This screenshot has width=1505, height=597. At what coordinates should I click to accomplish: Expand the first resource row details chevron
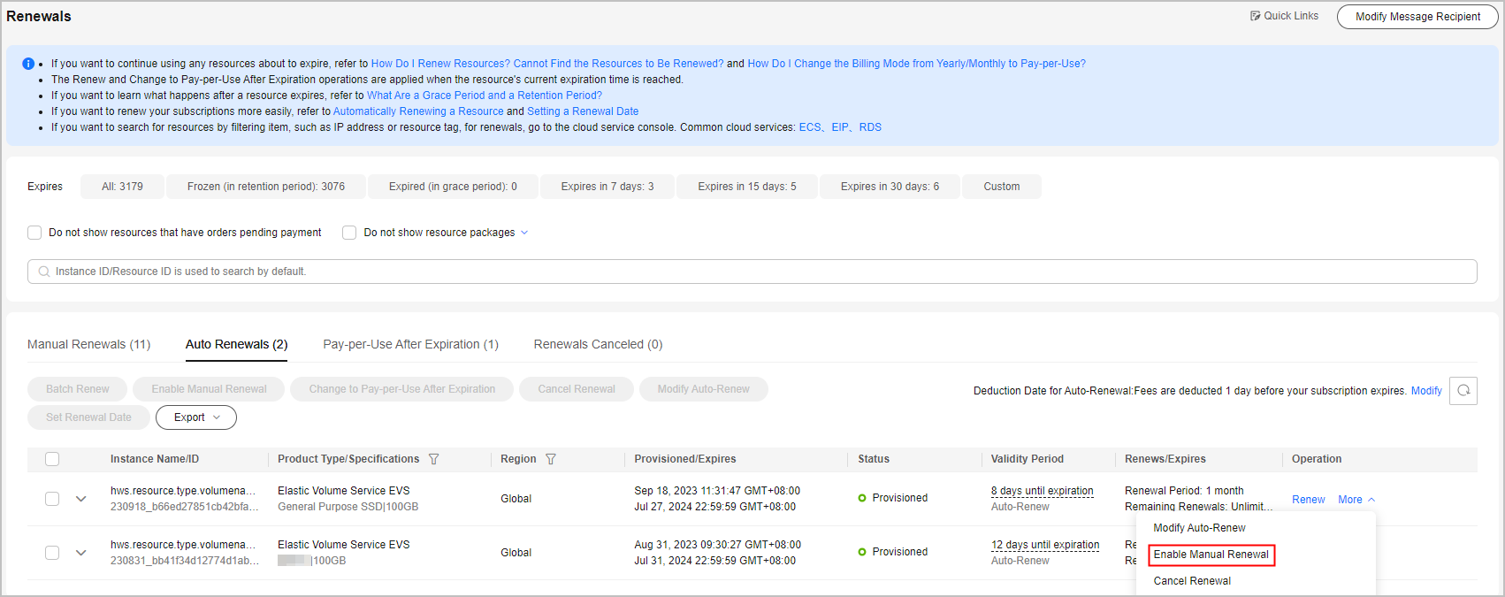tap(80, 499)
